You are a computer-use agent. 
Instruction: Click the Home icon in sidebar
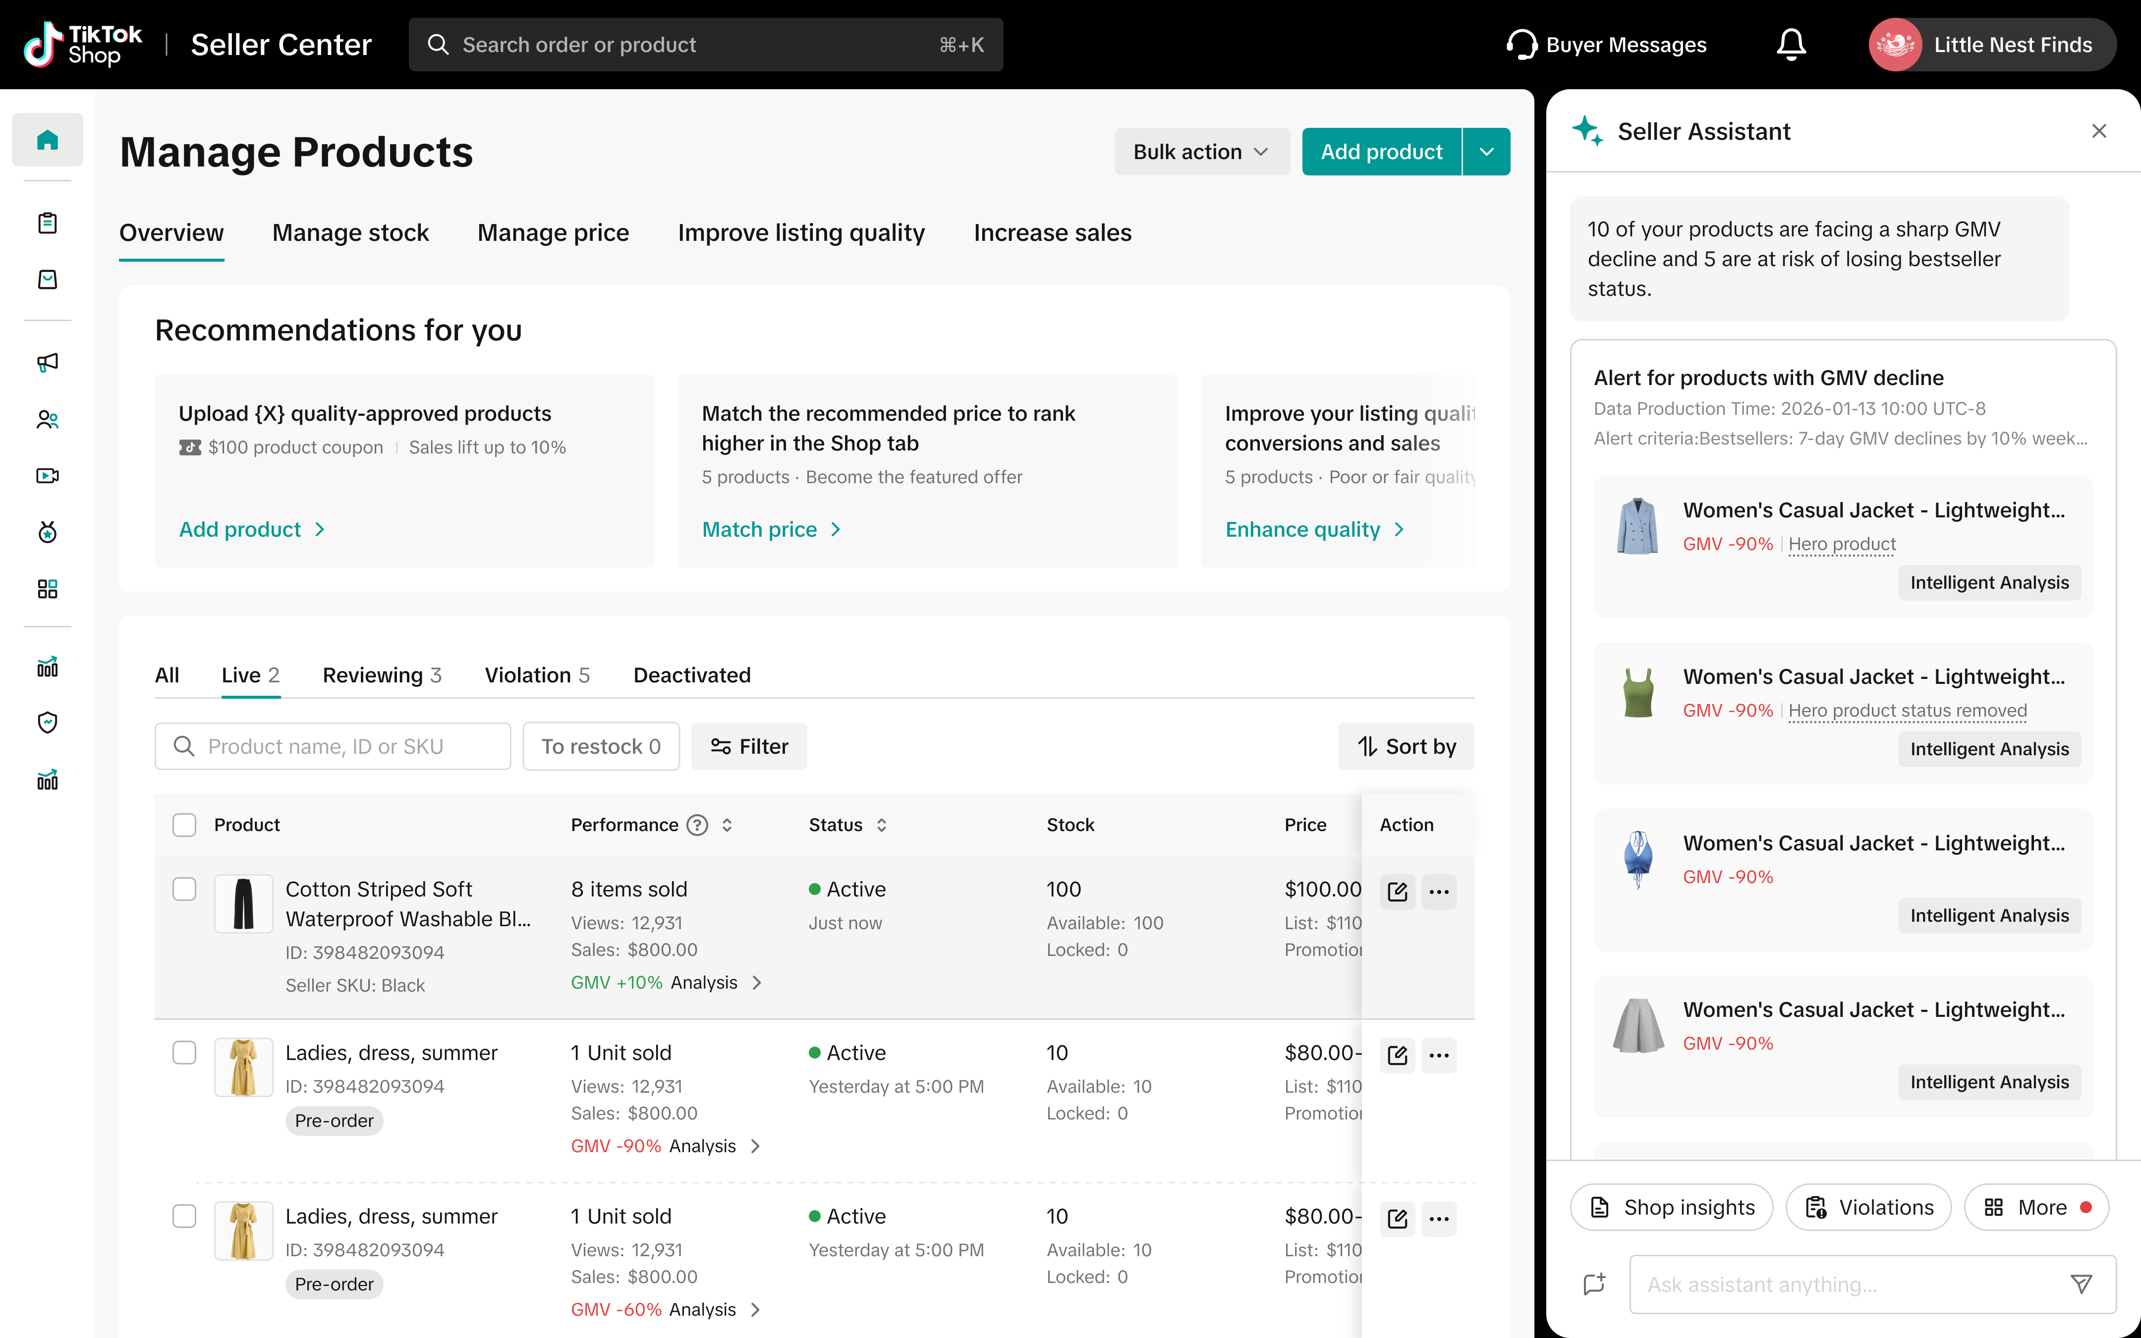click(48, 140)
